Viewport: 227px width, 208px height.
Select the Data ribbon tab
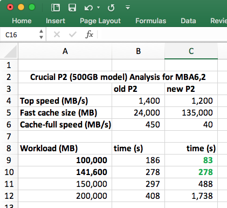coord(188,21)
